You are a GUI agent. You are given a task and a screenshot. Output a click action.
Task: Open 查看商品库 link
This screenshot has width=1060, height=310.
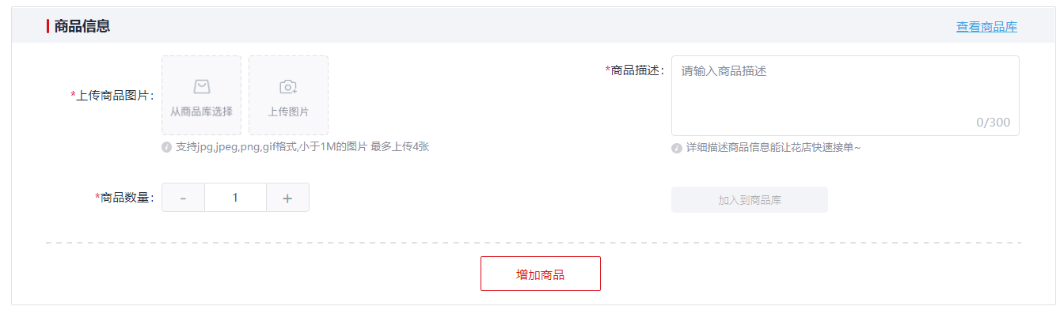(986, 27)
